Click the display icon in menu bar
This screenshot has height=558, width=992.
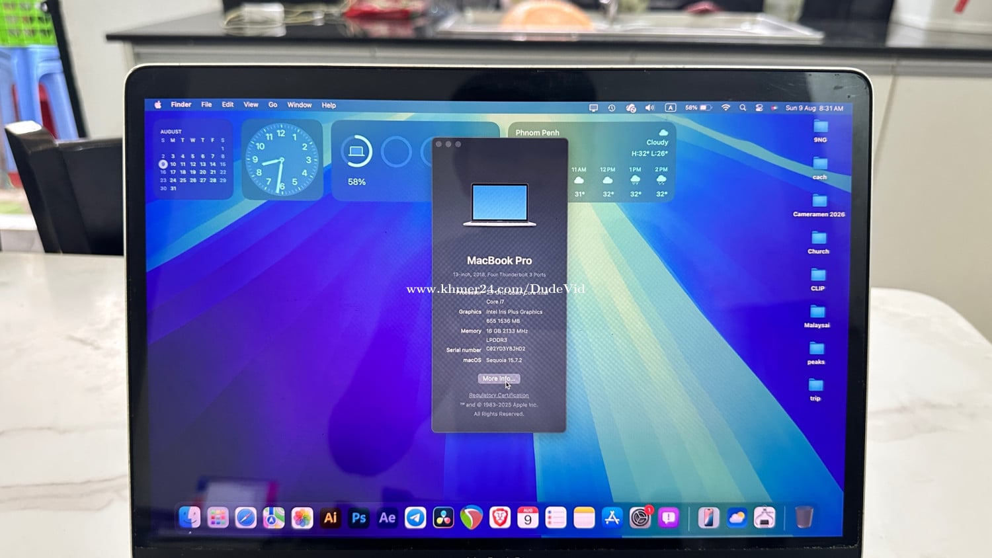(593, 108)
